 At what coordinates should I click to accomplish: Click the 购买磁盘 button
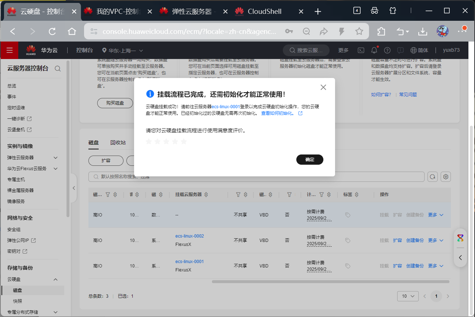[115, 103]
